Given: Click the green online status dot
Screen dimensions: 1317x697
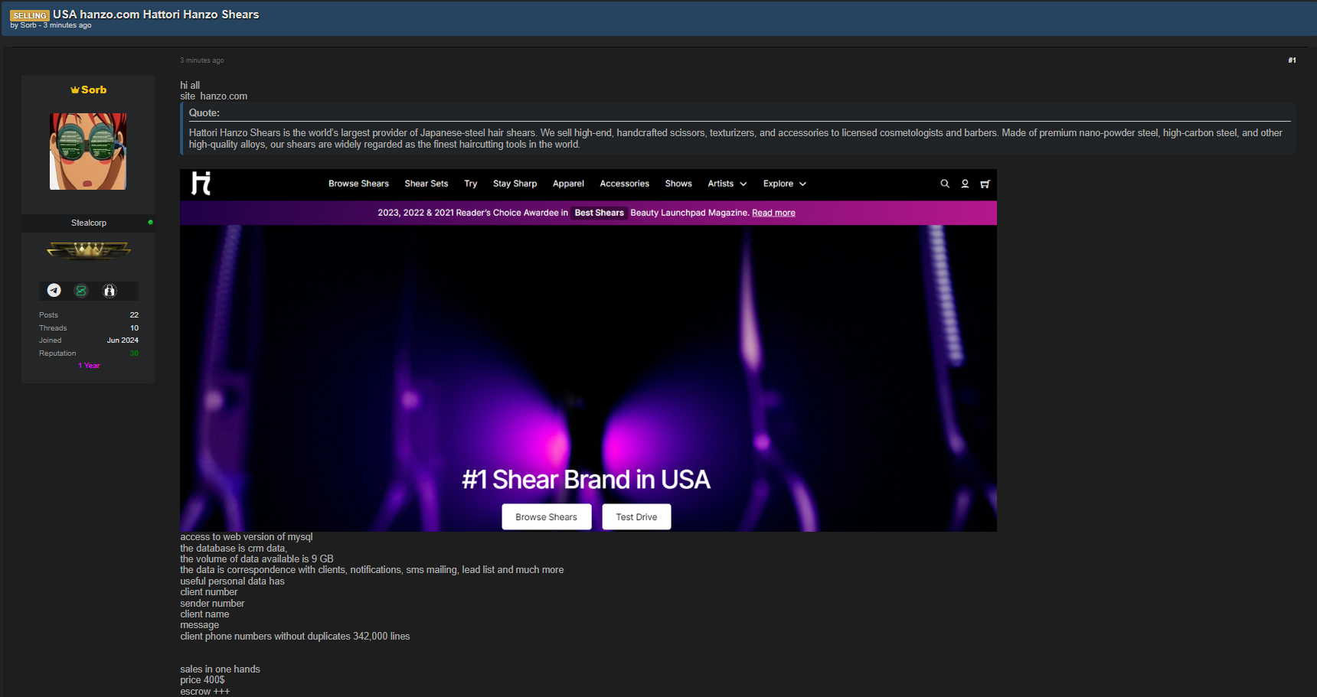Looking at the screenshot, I should pos(150,223).
